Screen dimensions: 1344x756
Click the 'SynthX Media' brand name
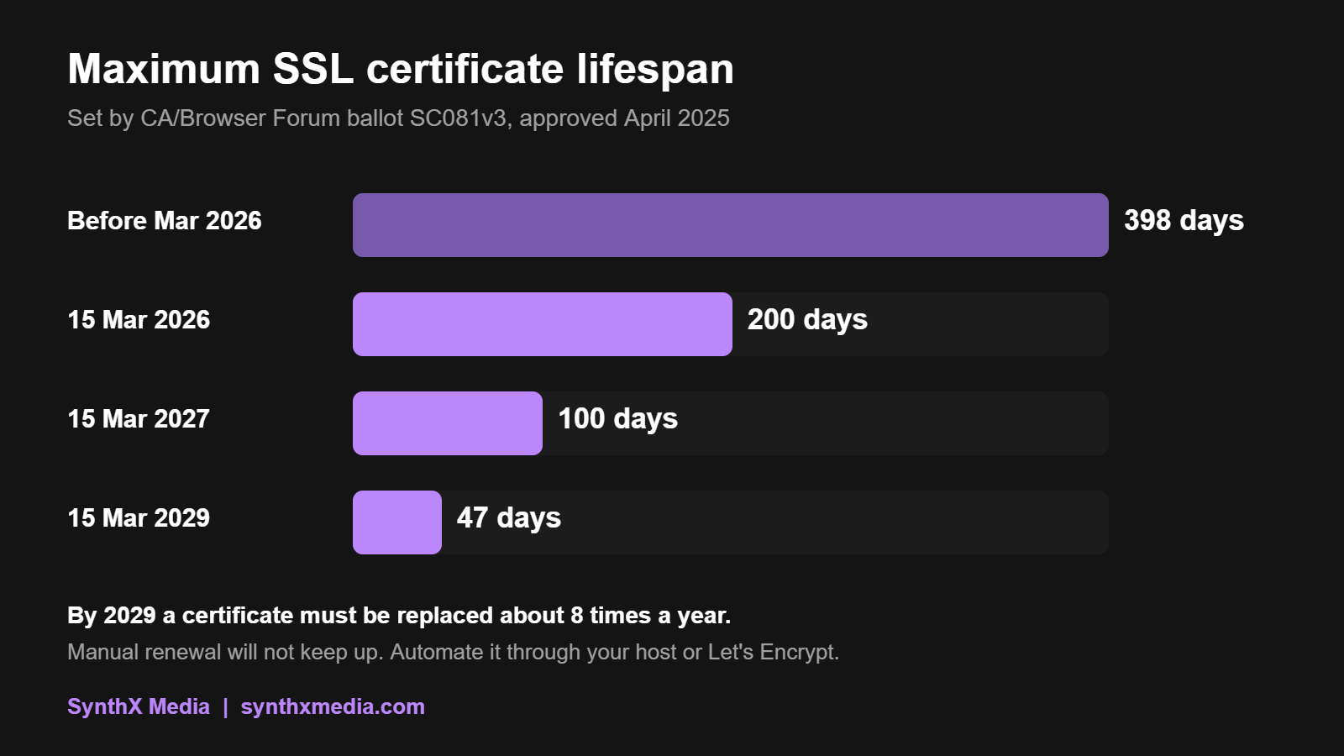(139, 707)
